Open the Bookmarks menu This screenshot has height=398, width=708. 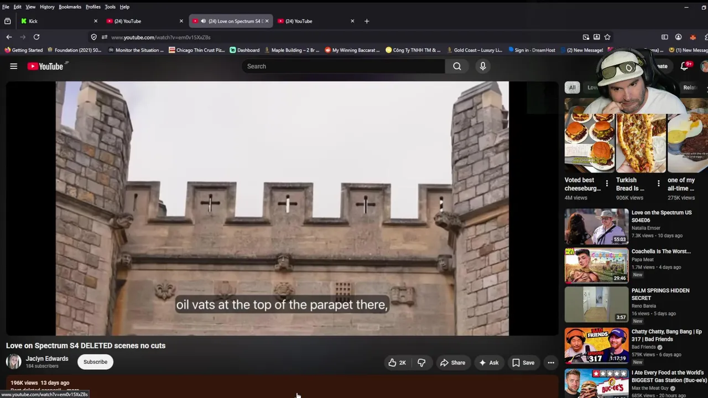click(70, 7)
